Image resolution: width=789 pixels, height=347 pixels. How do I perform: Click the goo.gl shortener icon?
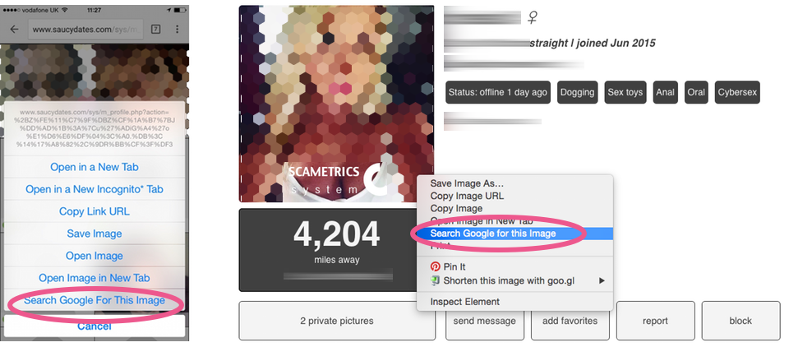(436, 280)
